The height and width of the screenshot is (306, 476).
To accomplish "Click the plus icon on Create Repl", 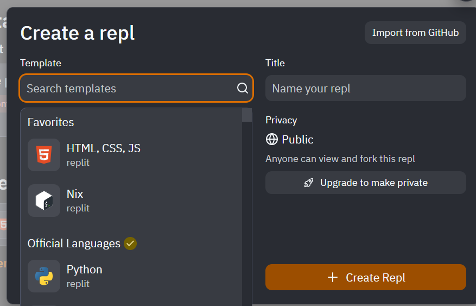I will pos(333,278).
